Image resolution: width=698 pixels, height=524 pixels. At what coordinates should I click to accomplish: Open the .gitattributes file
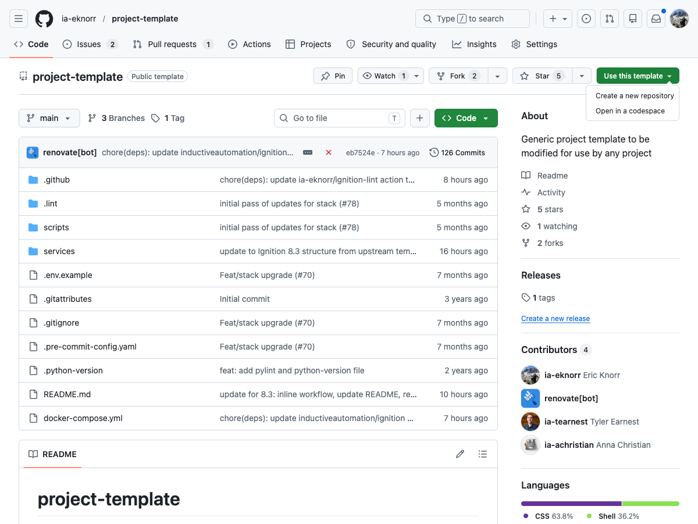point(67,299)
